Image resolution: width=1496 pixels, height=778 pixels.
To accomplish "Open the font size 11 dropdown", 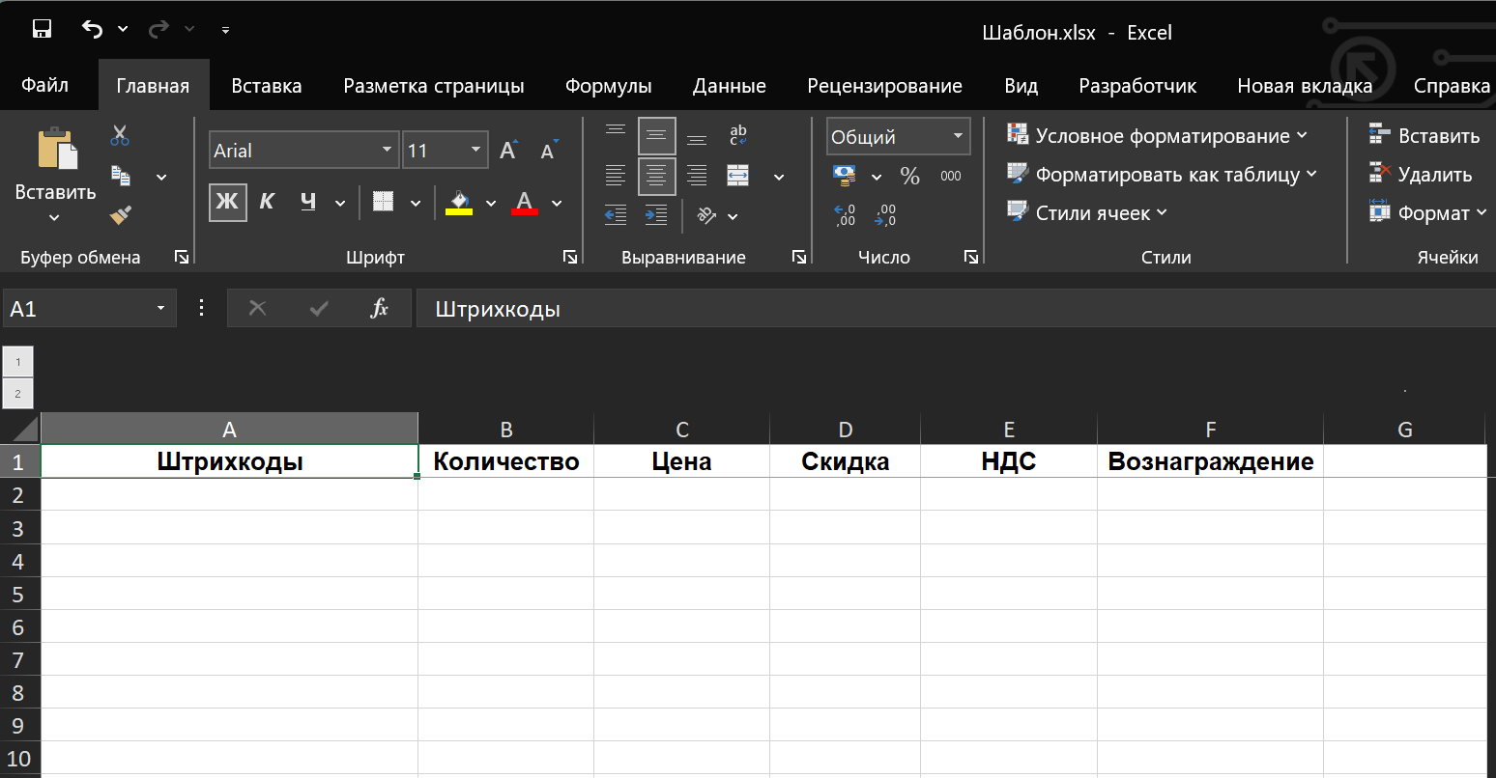I will 475,151.
